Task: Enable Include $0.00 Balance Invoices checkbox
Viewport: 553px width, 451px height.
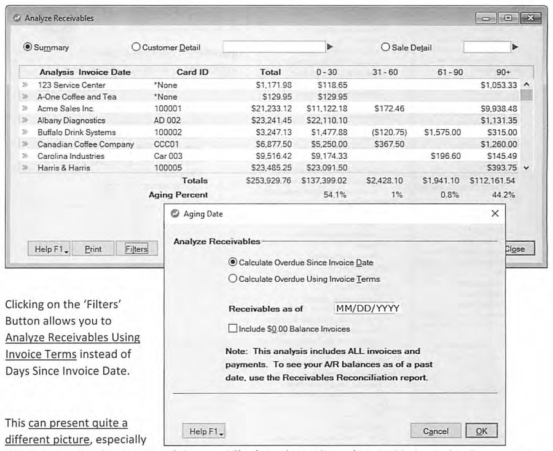Action: click(x=233, y=329)
